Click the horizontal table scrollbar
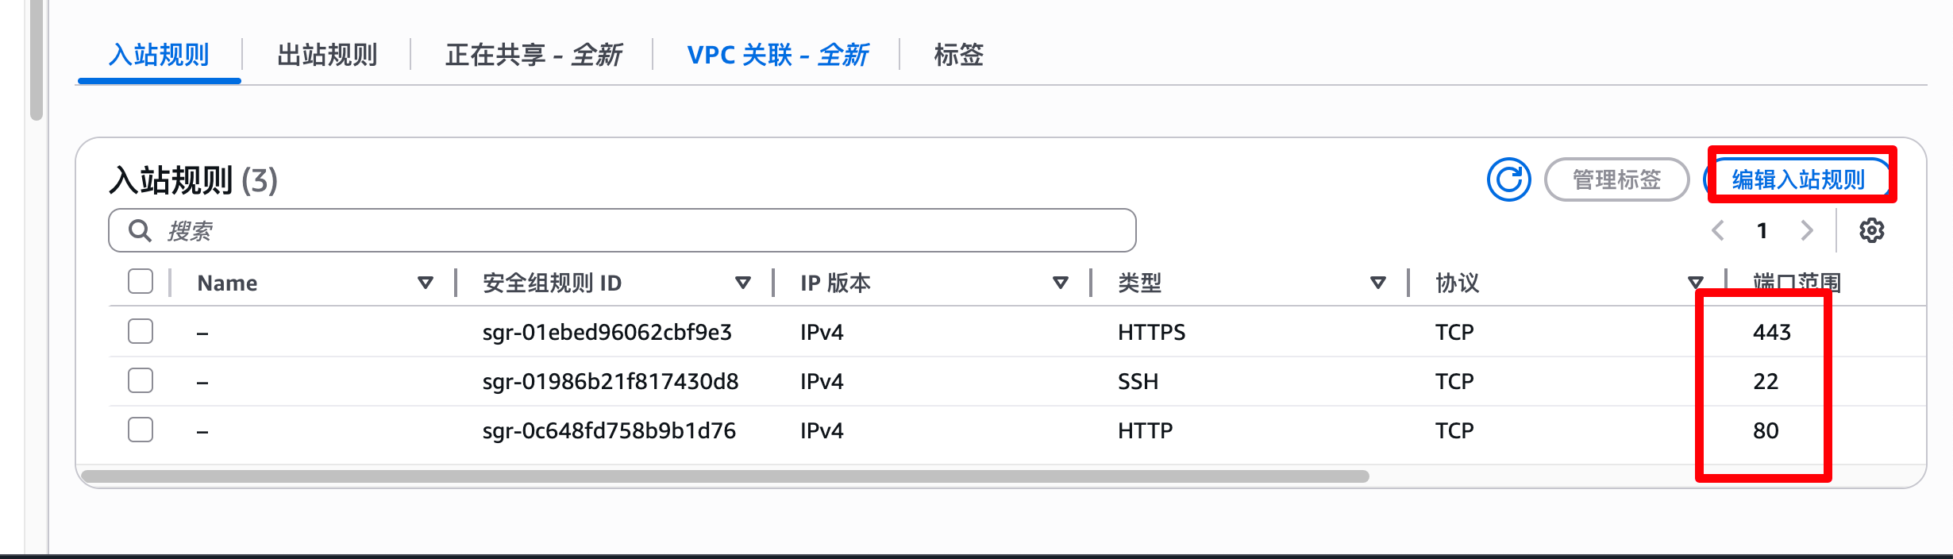Screen dimensions: 1953x559 (x=724, y=476)
